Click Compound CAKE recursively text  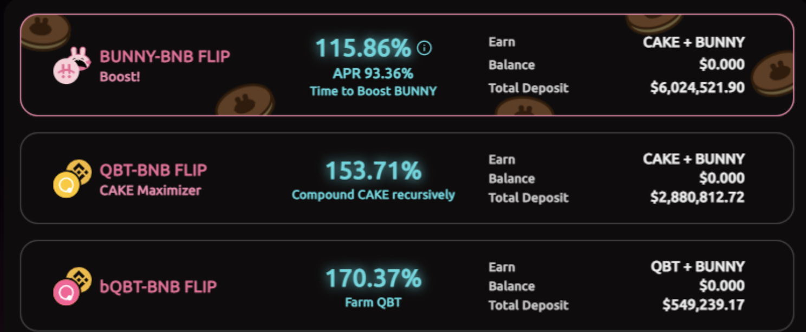click(x=373, y=195)
